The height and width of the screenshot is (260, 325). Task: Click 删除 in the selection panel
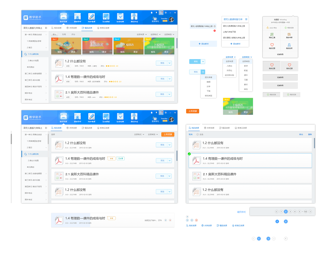pyautogui.click(x=310, y=134)
